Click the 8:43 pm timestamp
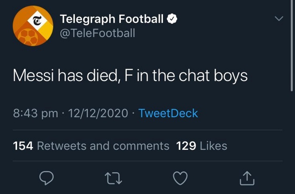Viewport: 295px width, 194px height. point(36,113)
